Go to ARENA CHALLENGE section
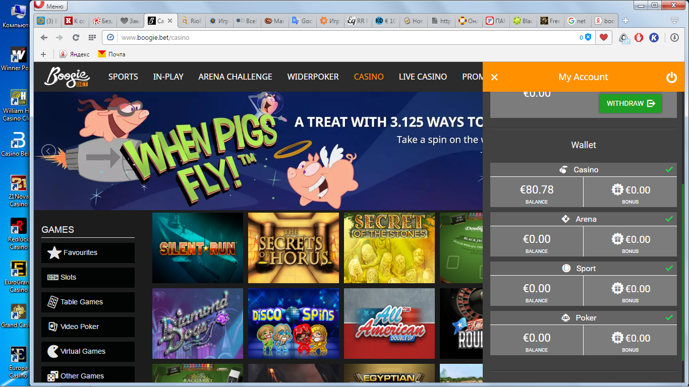689x387 pixels. 236,77
